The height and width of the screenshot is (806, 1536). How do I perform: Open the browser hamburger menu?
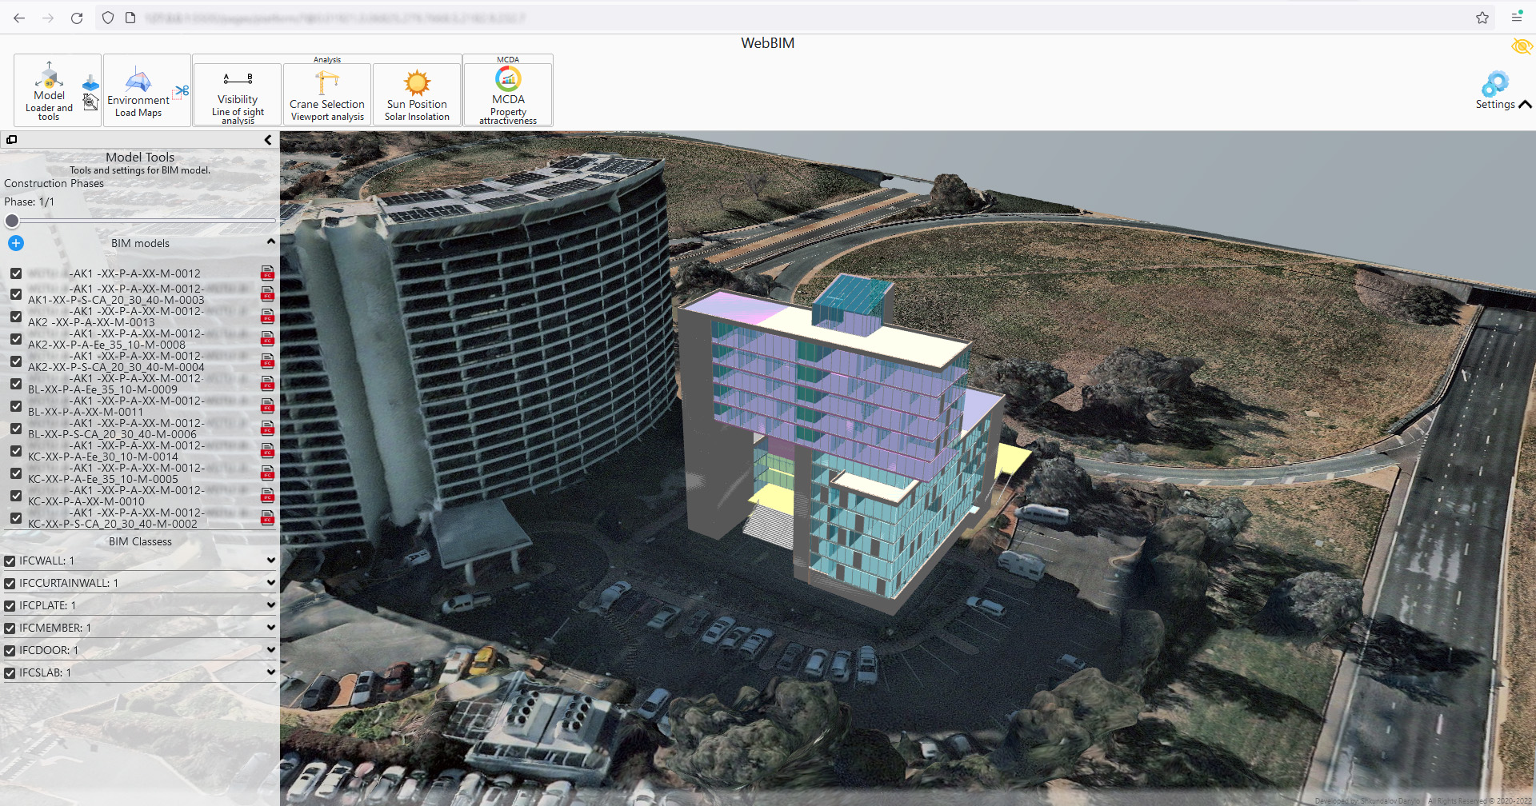(x=1516, y=18)
